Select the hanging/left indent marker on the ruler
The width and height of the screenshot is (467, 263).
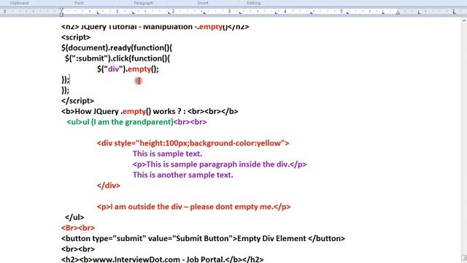[61, 14]
